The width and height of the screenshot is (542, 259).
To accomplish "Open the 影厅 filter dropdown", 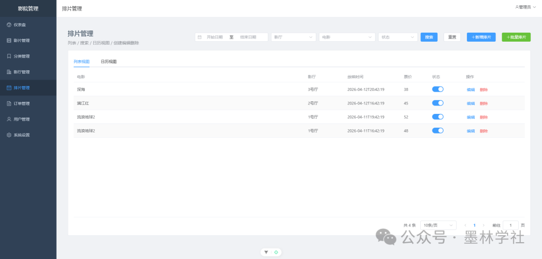I will (293, 37).
